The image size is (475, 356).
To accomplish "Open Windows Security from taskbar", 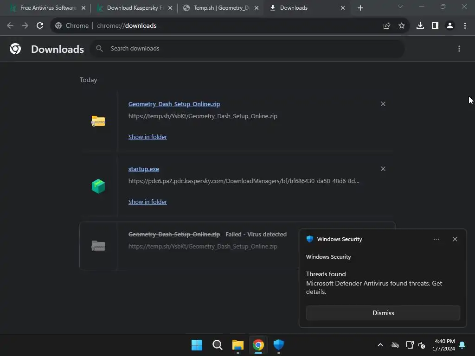I will pyautogui.click(x=279, y=345).
